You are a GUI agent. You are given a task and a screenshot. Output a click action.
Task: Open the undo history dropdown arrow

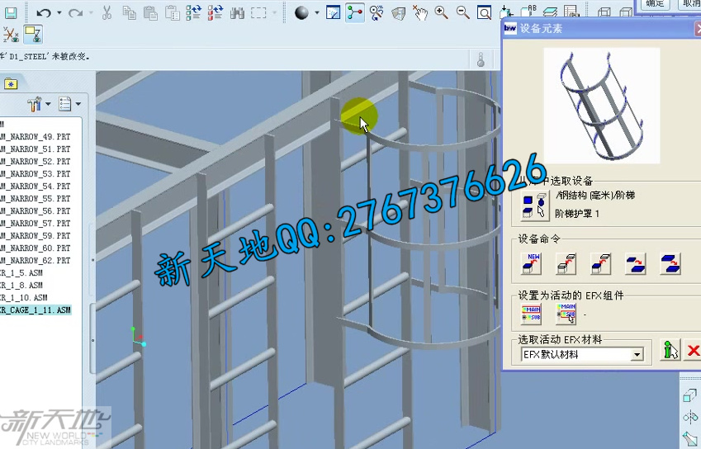(59, 13)
